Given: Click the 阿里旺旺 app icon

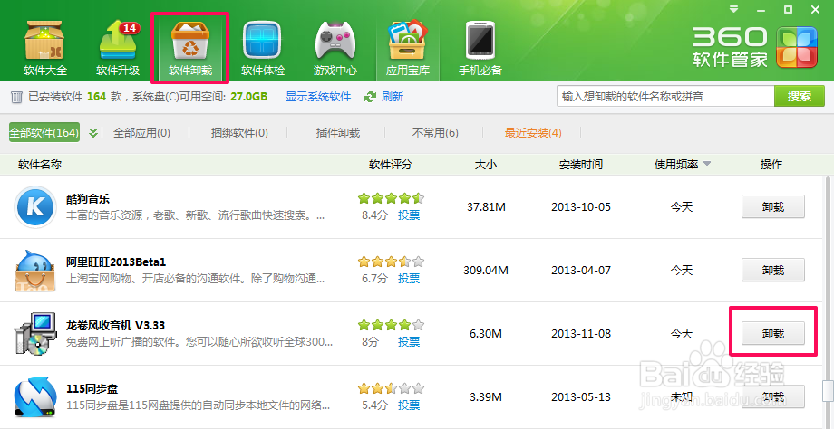Looking at the screenshot, I should (x=35, y=271).
